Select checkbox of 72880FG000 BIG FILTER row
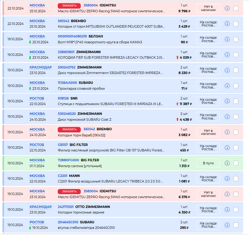249x235 pixels. tap(236, 163)
